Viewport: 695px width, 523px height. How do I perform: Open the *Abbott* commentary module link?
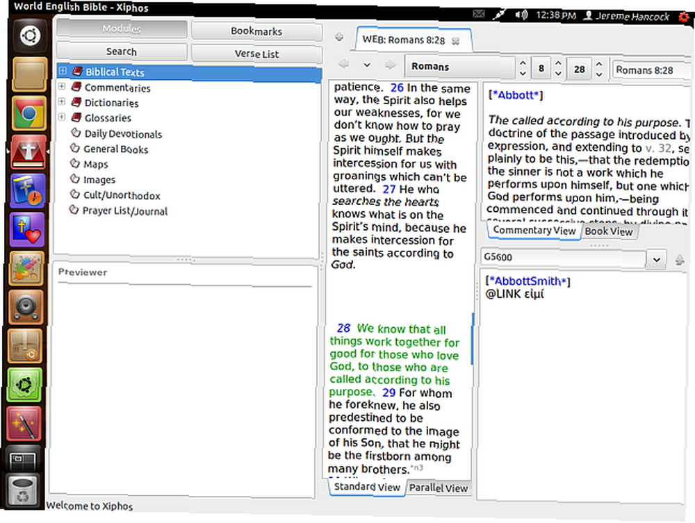[516, 94]
